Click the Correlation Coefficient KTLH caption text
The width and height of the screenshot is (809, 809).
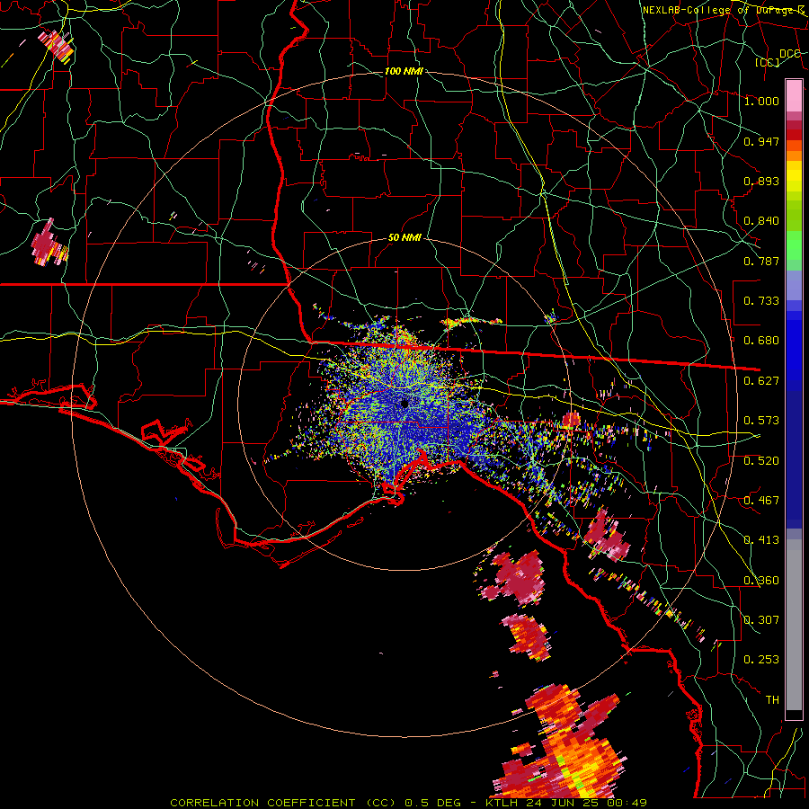[x=408, y=803]
